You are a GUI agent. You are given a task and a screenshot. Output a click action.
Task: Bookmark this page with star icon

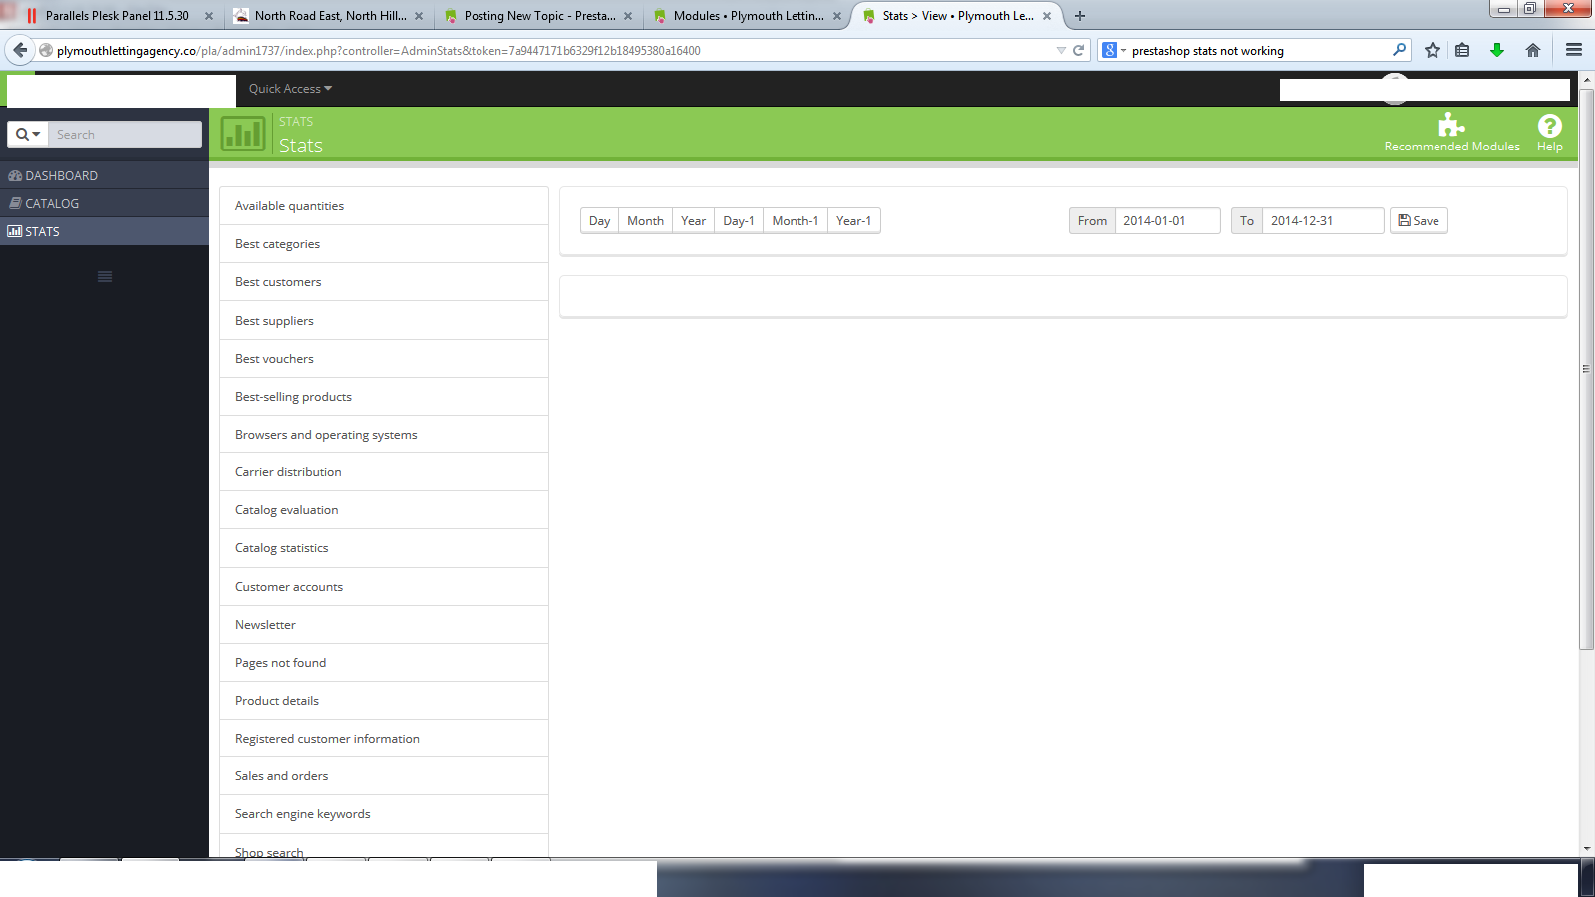[x=1433, y=50]
